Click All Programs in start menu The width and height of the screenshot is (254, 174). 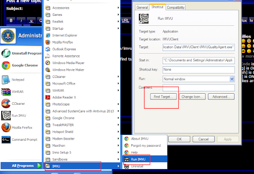click(21, 166)
